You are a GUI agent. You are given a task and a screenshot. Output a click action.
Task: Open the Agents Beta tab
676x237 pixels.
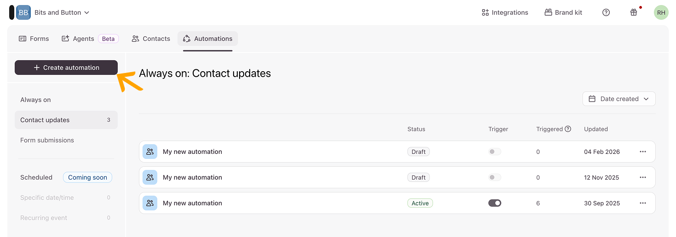[x=90, y=39]
